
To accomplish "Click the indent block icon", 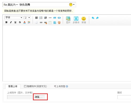I will (46, 18).
